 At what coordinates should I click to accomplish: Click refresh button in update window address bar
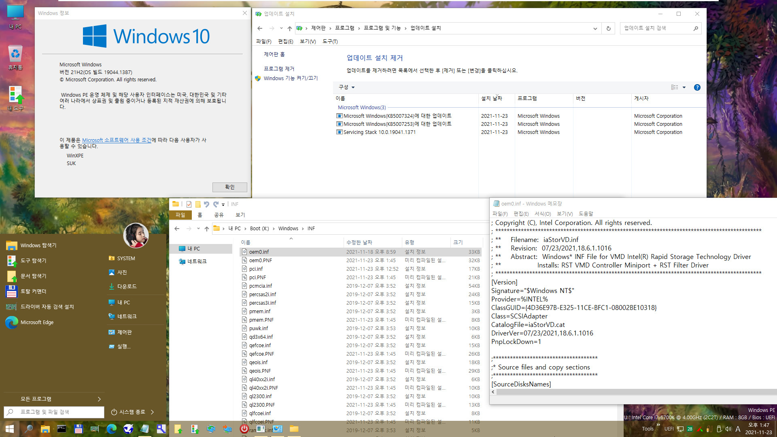coord(608,28)
